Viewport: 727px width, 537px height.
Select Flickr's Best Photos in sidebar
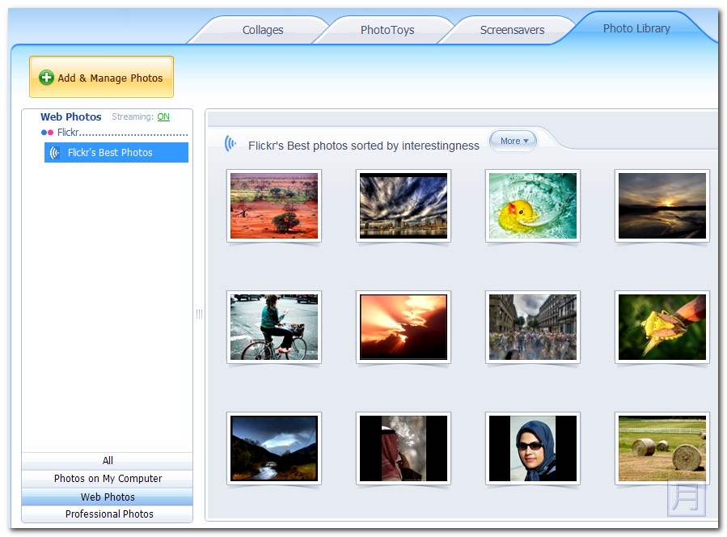click(x=110, y=153)
